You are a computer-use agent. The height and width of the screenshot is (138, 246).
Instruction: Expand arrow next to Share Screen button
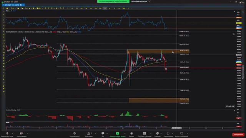click(x=125, y=133)
